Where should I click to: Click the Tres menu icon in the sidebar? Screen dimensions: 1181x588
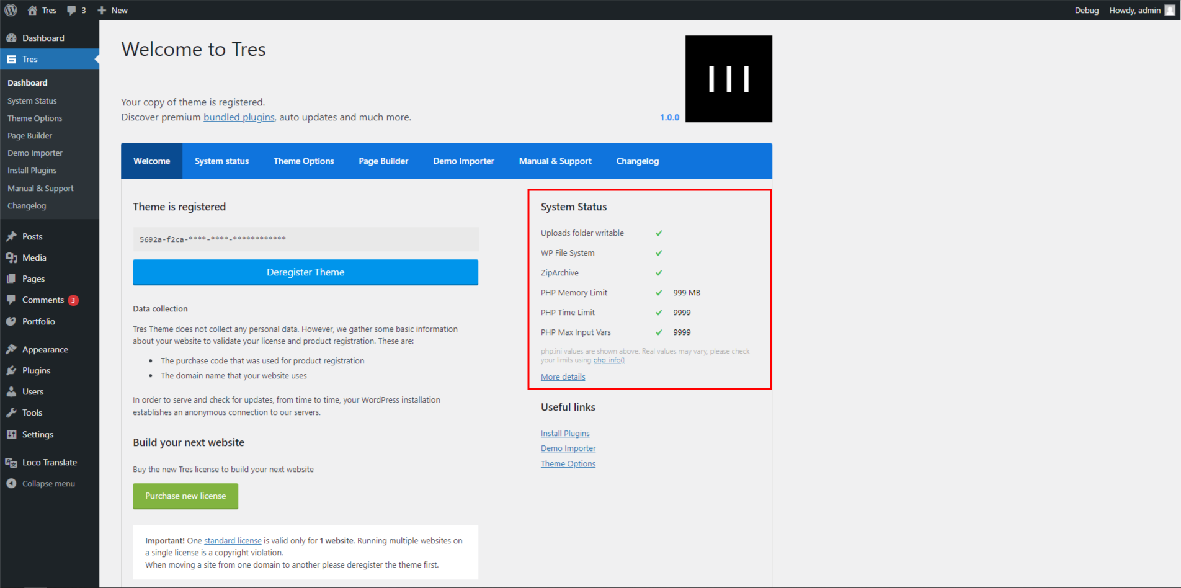coord(11,60)
